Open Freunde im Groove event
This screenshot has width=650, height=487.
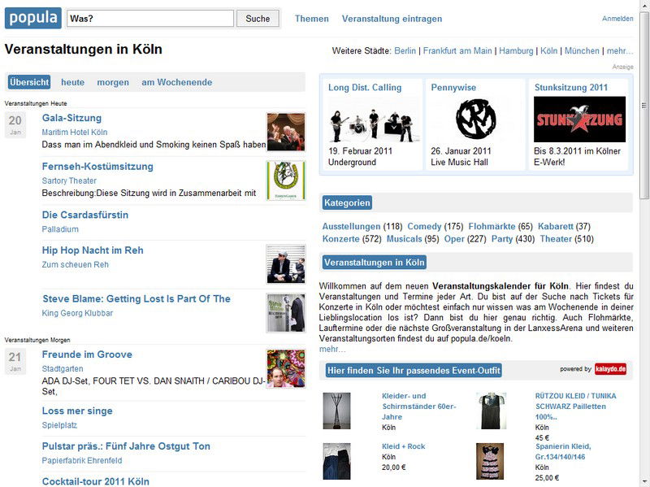87,354
